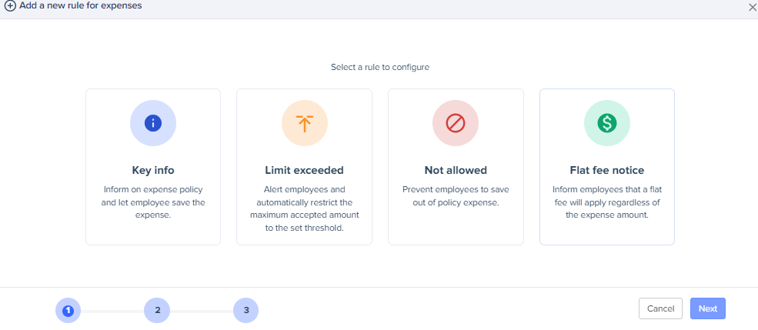Go to step 1 in the wizard

(68, 310)
